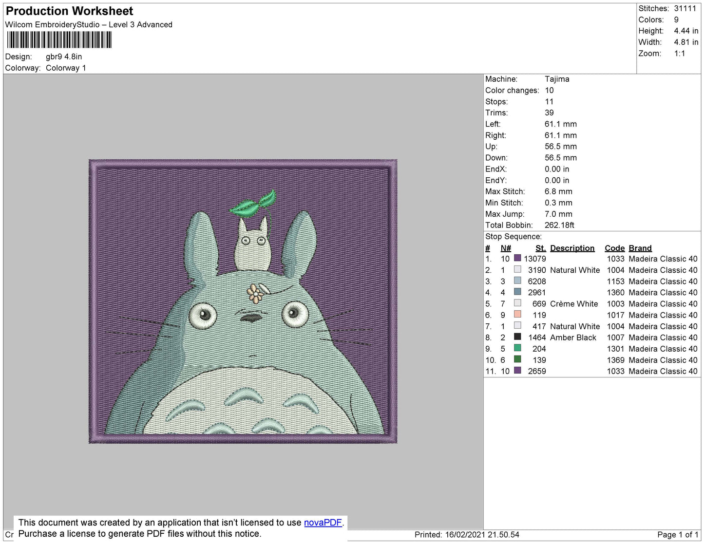Viewport: 704px width, 544px height.
Task: Click the Description column header
Action: [x=572, y=248]
